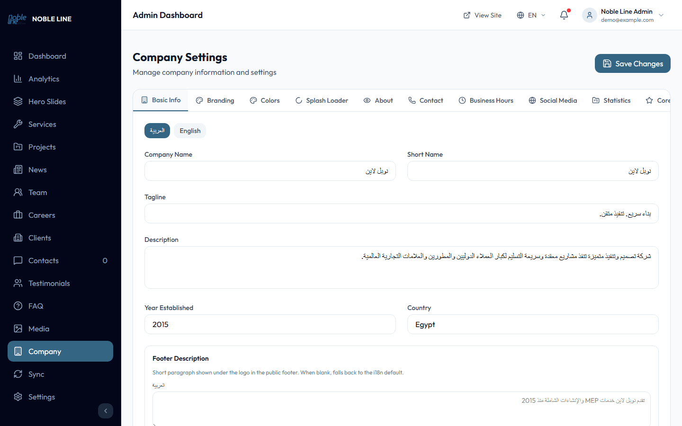Open the EN language dropdown
Viewport: 682px width, 426px height.
(x=531, y=15)
